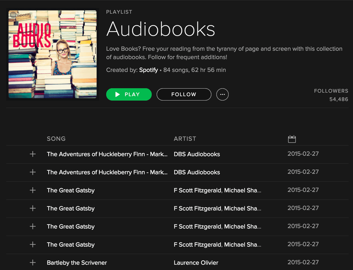Viewport: 353px width, 270px height.
Task: Open DBS Audiobooks artist on first row
Action: [197, 154]
